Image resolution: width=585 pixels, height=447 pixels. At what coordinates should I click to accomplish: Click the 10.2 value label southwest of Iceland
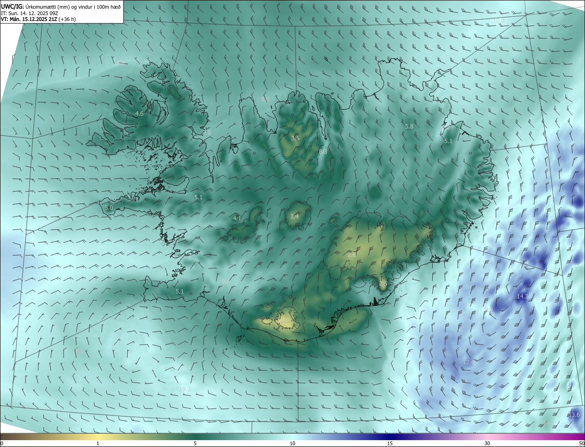pyautogui.click(x=185, y=389)
